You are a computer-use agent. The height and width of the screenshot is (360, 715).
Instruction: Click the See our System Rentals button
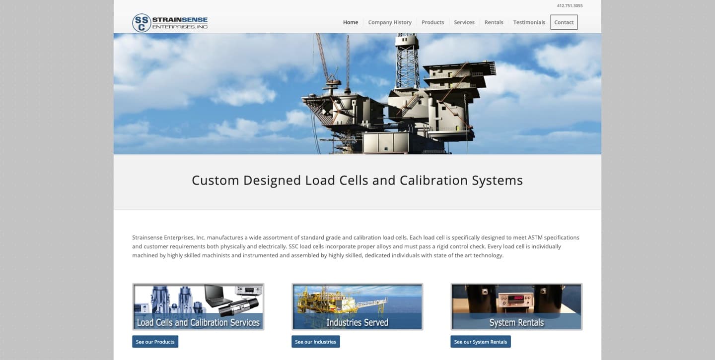pos(481,342)
